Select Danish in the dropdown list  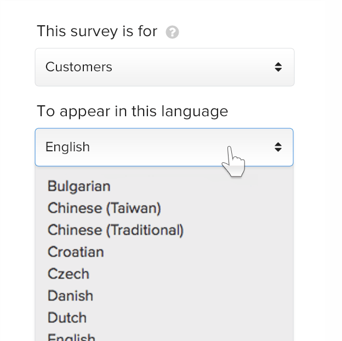(70, 296)
